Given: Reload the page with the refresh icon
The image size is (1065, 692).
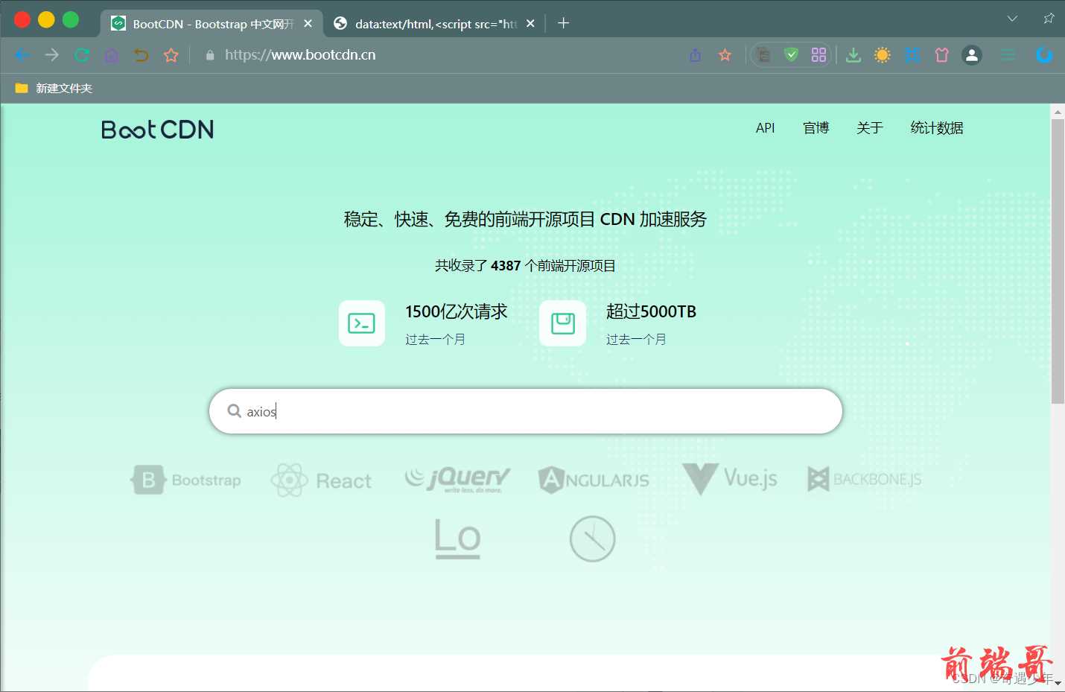Looking at the screenshot, I should coord(81,55).
